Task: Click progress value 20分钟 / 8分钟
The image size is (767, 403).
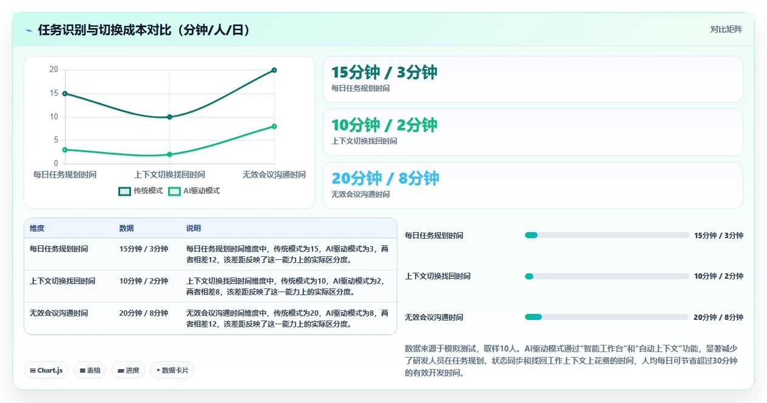Action: pyautogui.click(x=718, y=318)
